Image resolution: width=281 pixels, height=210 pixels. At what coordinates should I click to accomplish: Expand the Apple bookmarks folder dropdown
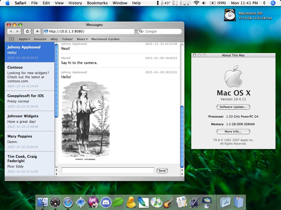(x=24, y=39)
